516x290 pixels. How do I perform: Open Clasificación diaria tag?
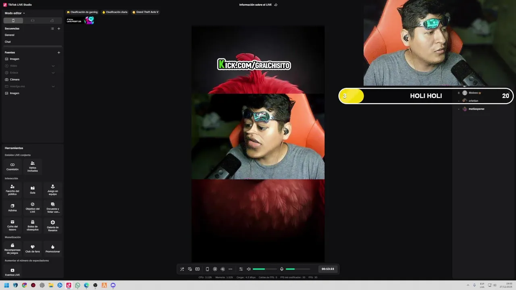click(115, 12)
